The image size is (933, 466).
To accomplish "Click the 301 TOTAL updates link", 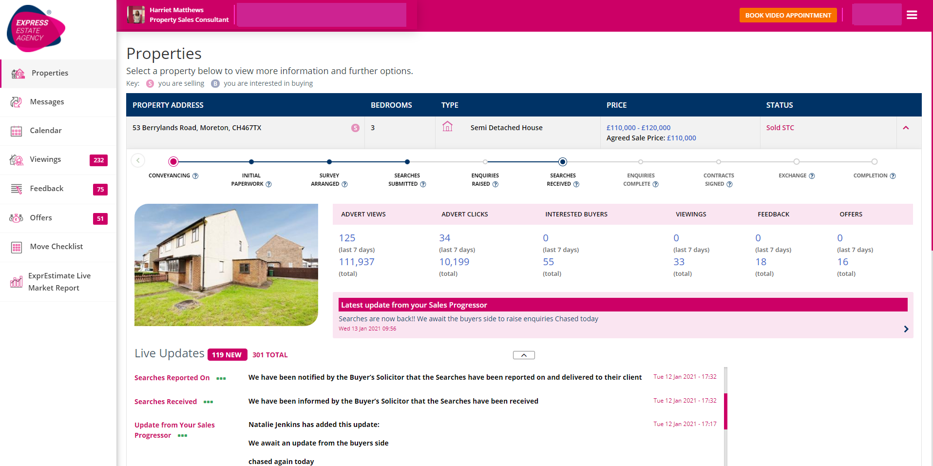I will tap(270, 355).
